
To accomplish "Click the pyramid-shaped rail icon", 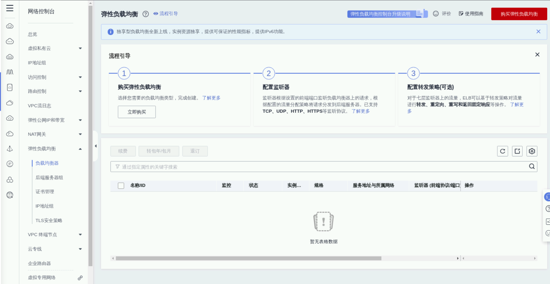I will [10, 149].
